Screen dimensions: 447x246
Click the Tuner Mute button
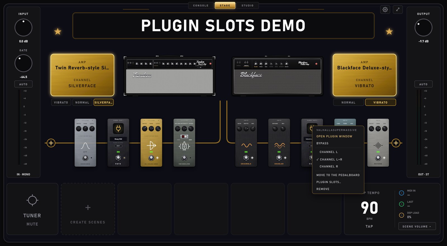pos(32,224)
